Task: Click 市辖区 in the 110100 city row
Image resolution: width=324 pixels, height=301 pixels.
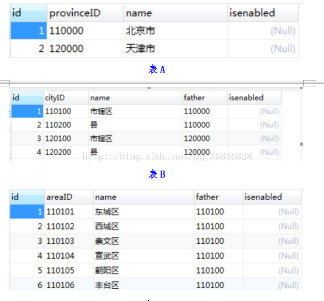Action: [135, 111]
